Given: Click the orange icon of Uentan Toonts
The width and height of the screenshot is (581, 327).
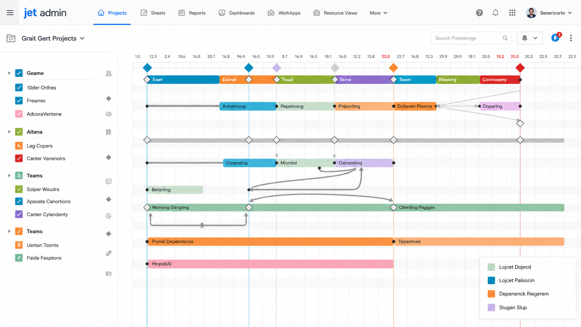Looking at the screenshot, I should coord(19,245).
